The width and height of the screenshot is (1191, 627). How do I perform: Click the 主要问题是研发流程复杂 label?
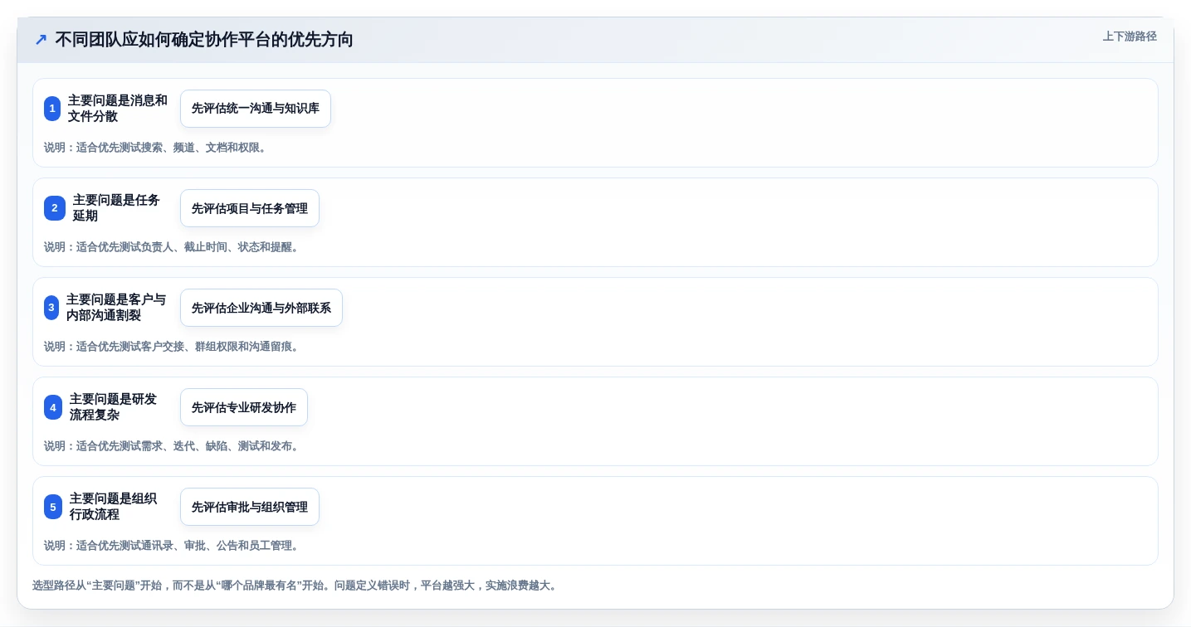coord(113,407)
